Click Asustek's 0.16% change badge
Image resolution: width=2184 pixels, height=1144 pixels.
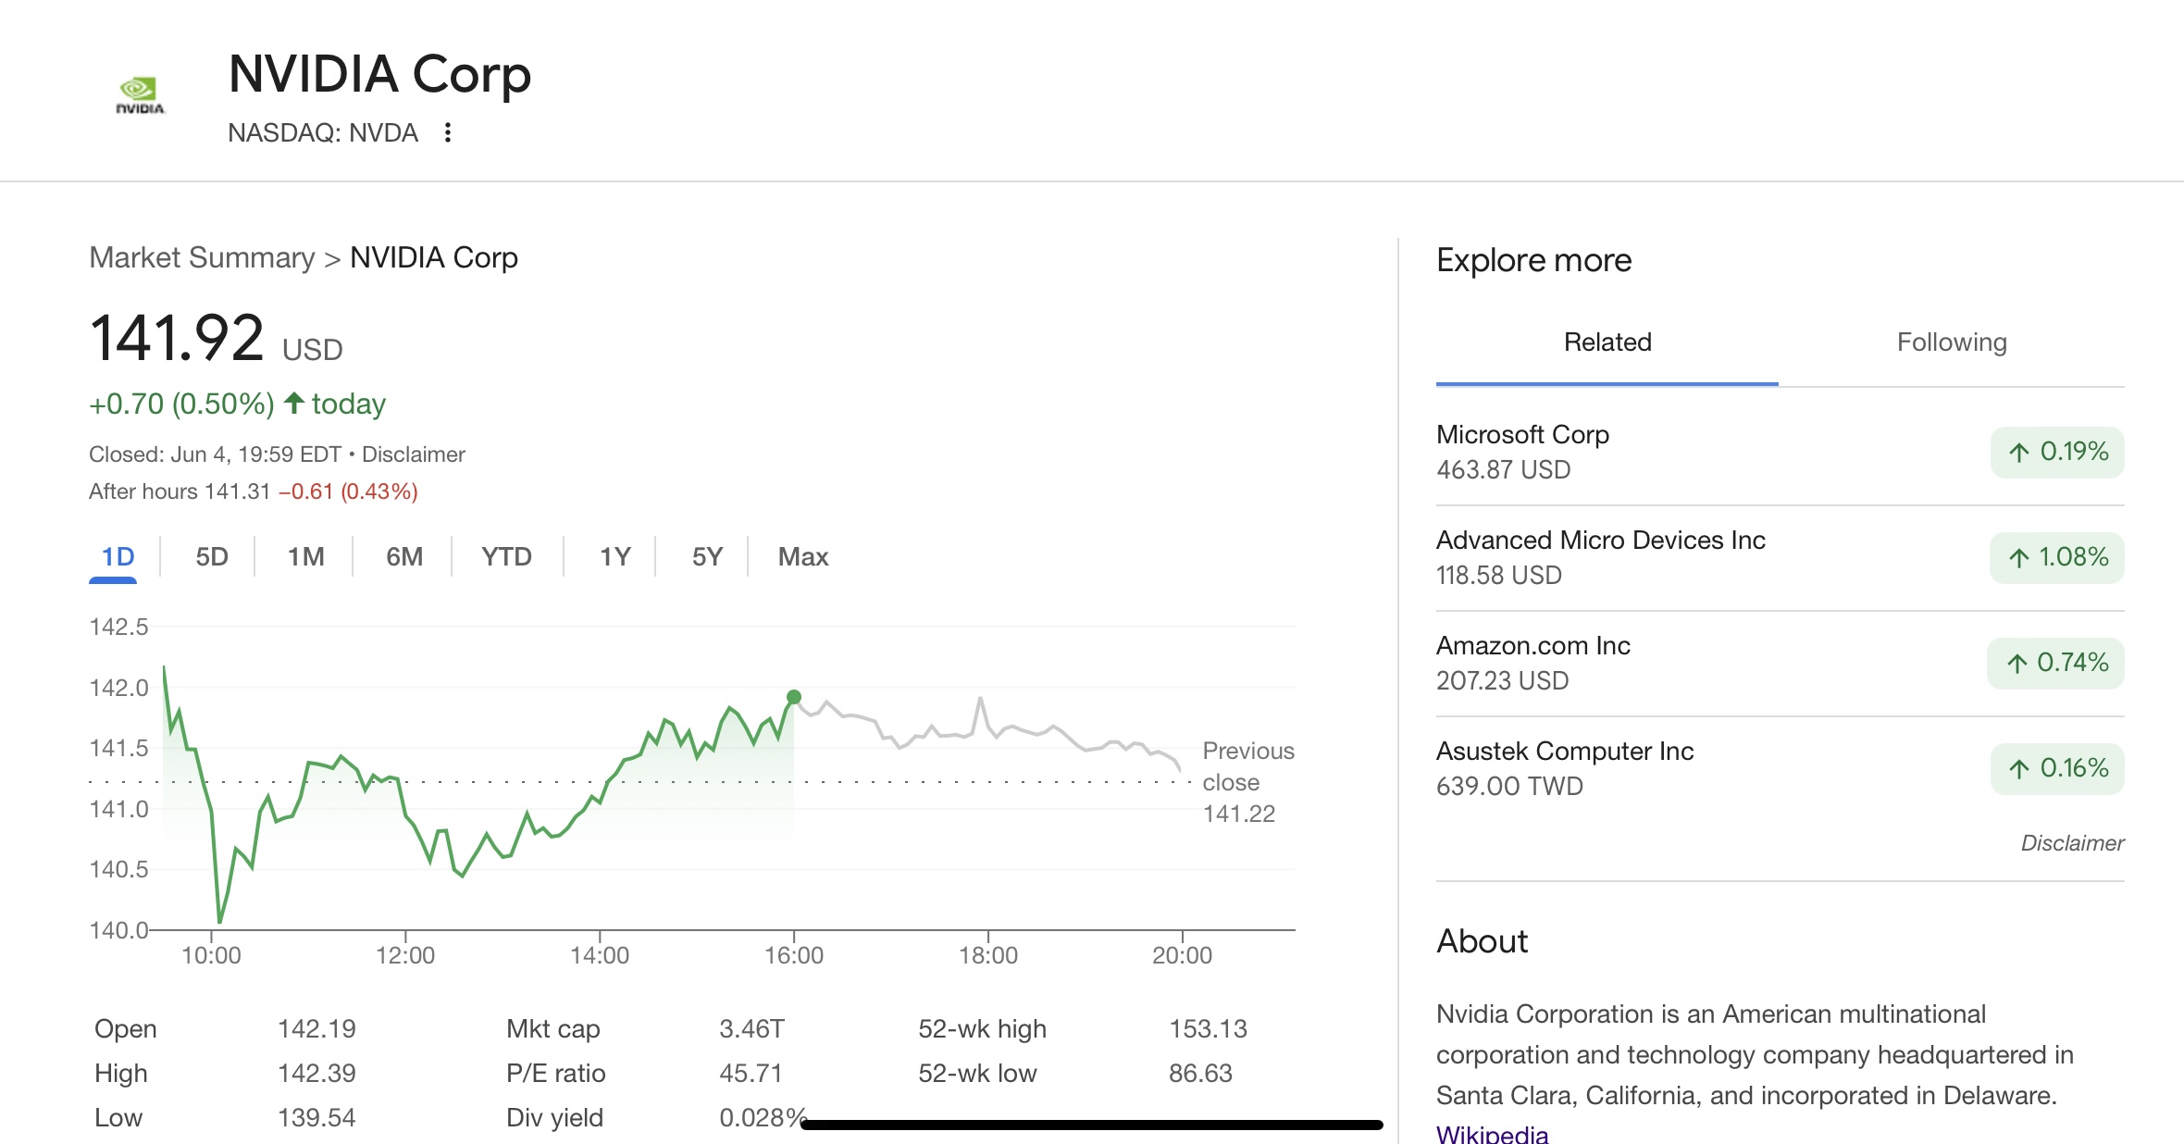point(2056,768)
